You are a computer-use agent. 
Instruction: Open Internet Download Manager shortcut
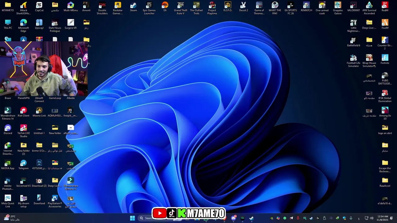point(8,149)
